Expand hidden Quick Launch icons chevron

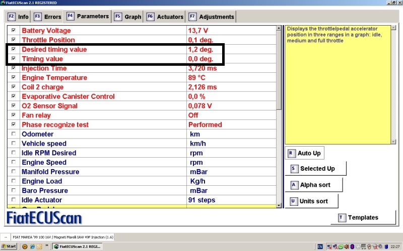point(47,246)
